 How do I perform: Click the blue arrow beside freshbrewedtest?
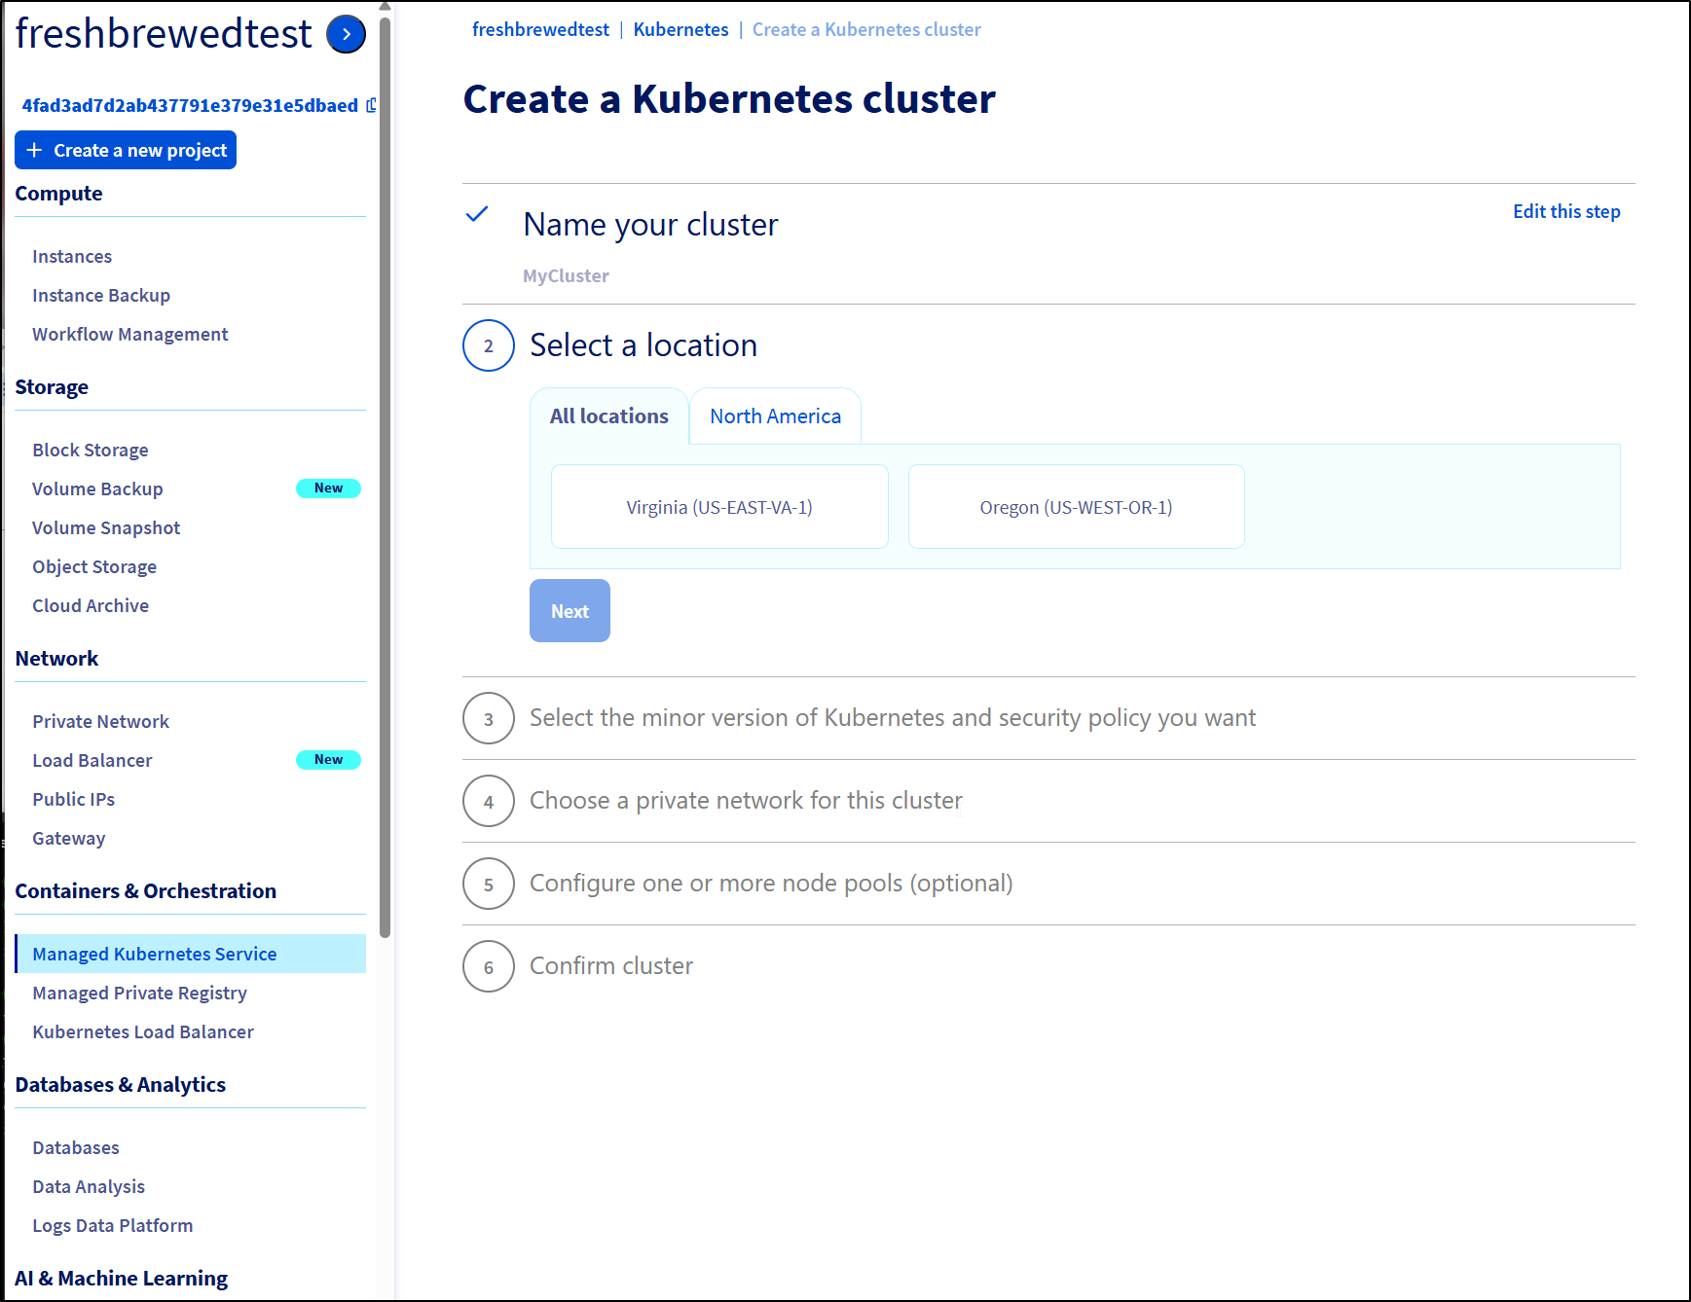pos(346,34)
